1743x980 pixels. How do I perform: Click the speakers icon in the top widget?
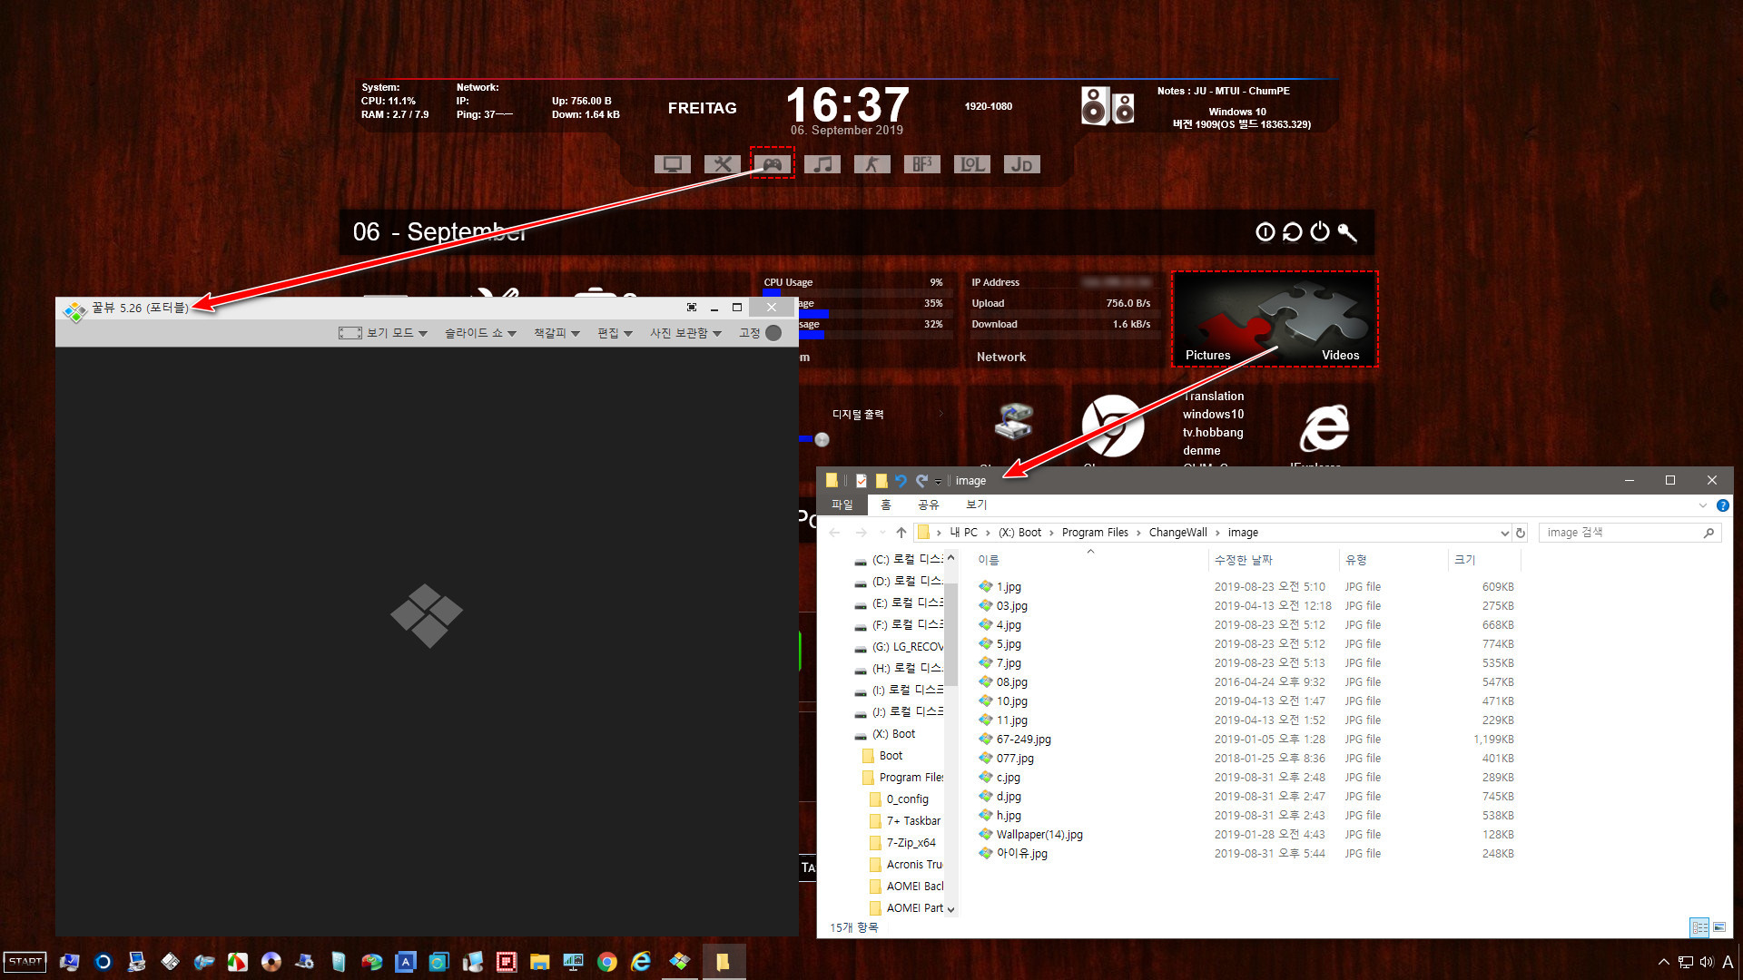point(1108,106)
